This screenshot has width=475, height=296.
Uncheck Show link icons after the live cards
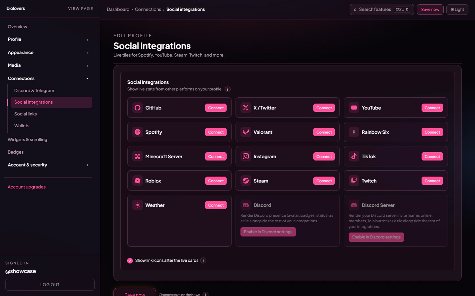(x=130, y=260)
